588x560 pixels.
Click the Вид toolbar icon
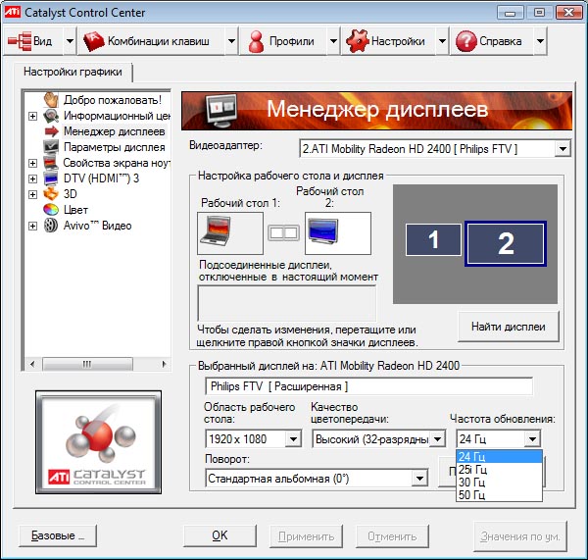[20, 41]
